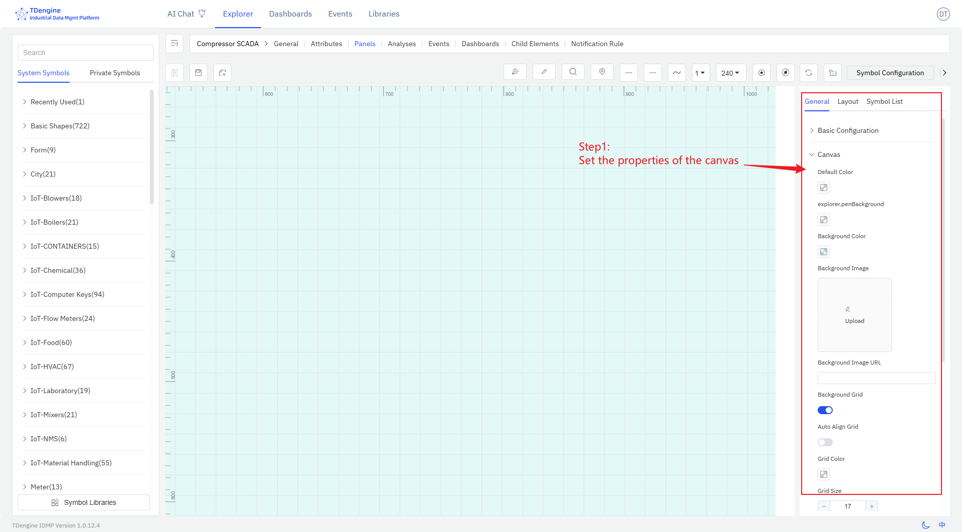
Task: Open the Dashboards top menu
Action: coord(290,14)
